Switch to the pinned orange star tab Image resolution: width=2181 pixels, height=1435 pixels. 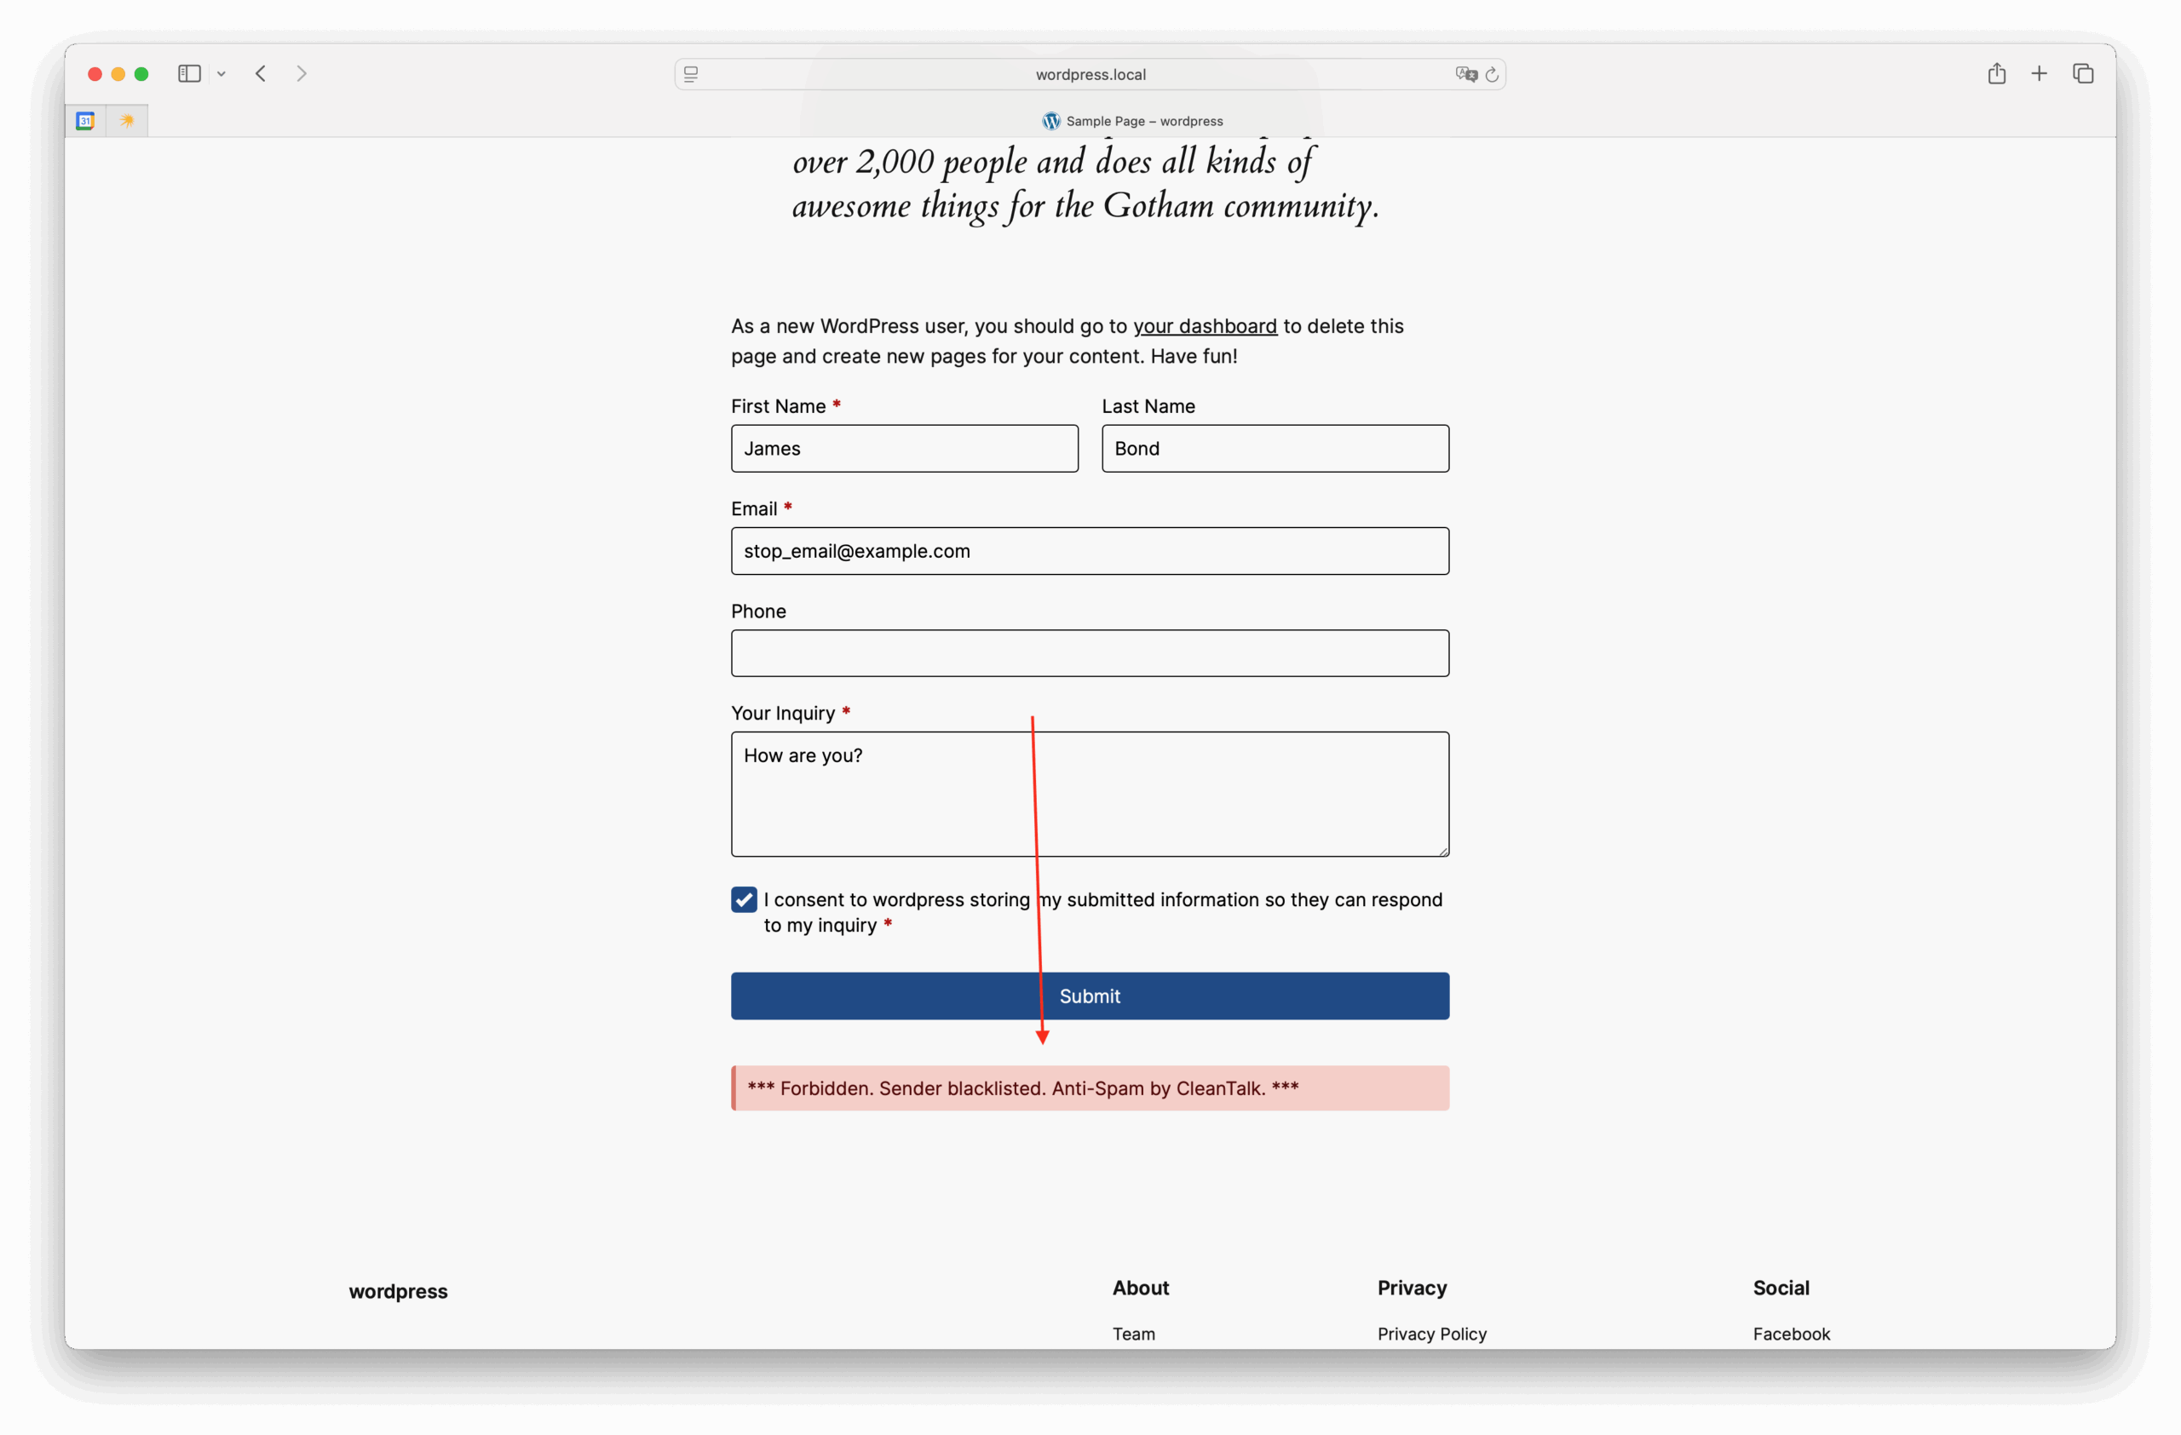click(126, 121)
